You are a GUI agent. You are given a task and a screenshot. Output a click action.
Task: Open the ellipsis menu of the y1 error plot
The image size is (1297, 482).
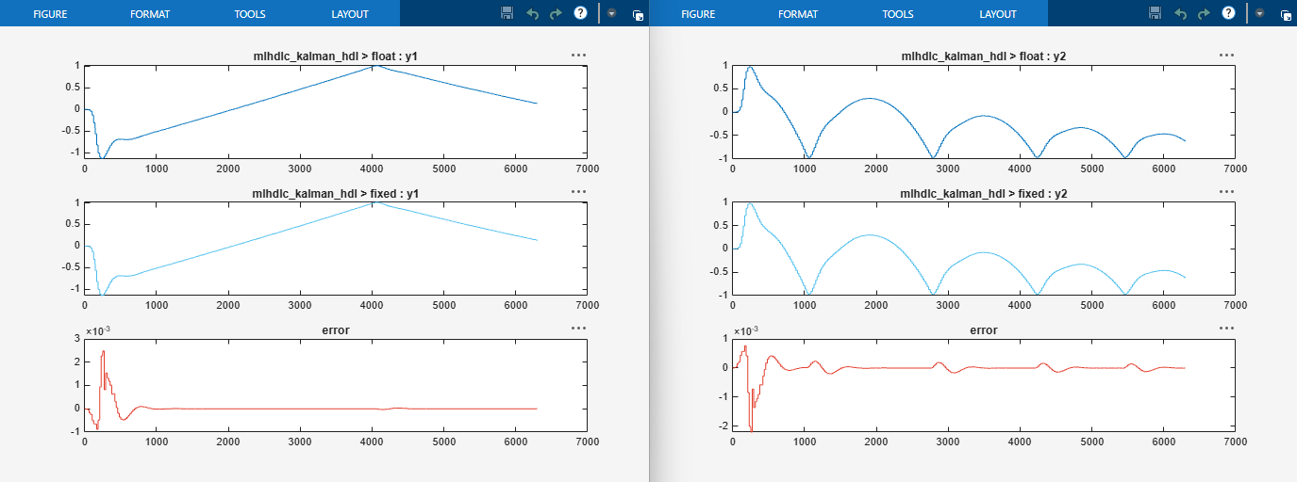tap(578, 329)
